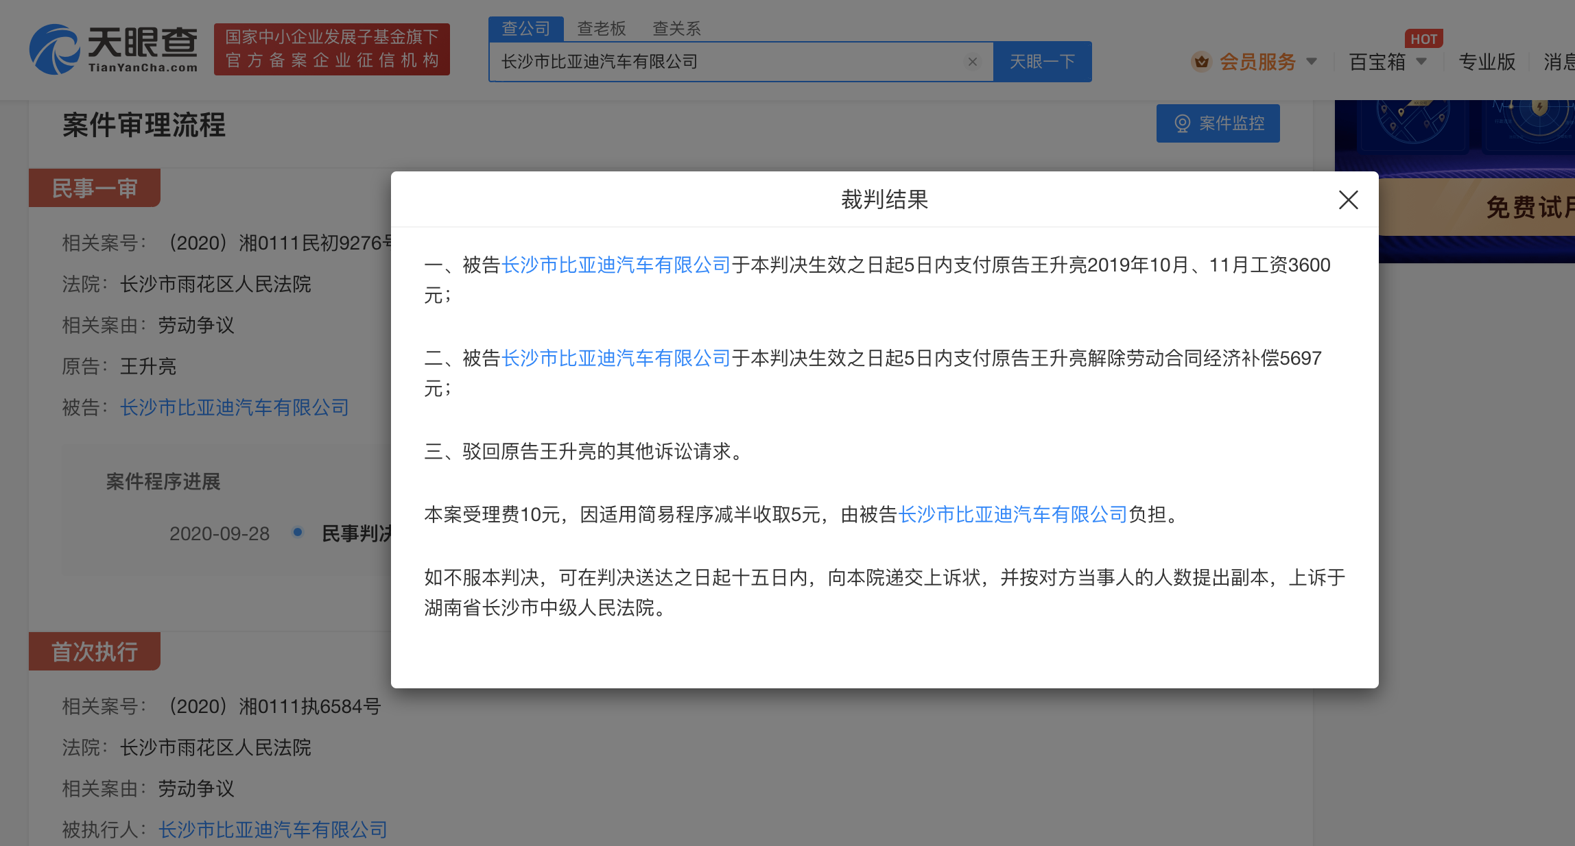Select the 首次执行 section label
Image resolution: width=1575 pixels, height=846 pixels.
click(x=95, y=651)
